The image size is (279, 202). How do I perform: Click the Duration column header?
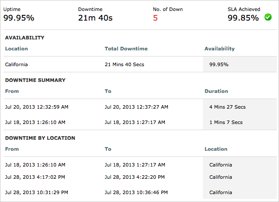tap(216, 91)
